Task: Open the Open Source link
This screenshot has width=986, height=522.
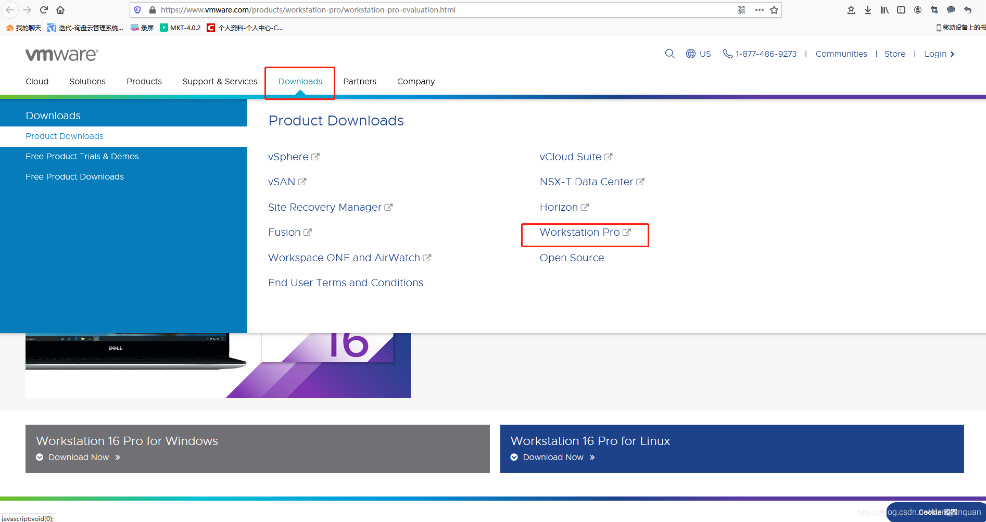Action: pos(572,258)
